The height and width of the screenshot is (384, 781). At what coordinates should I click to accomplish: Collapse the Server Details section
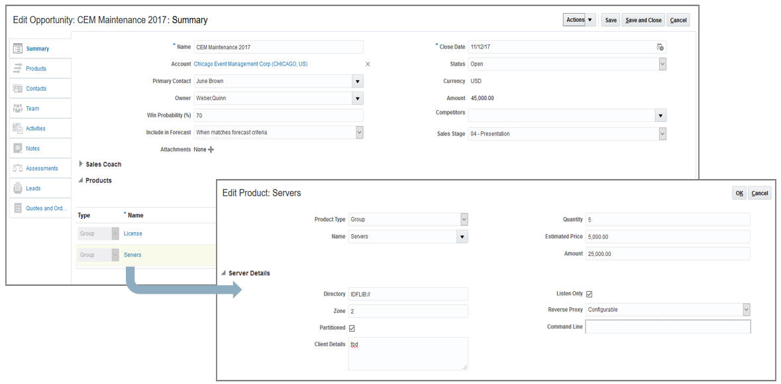[224, 273]
